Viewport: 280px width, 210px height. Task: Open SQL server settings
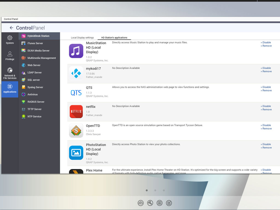click(39, 80)
